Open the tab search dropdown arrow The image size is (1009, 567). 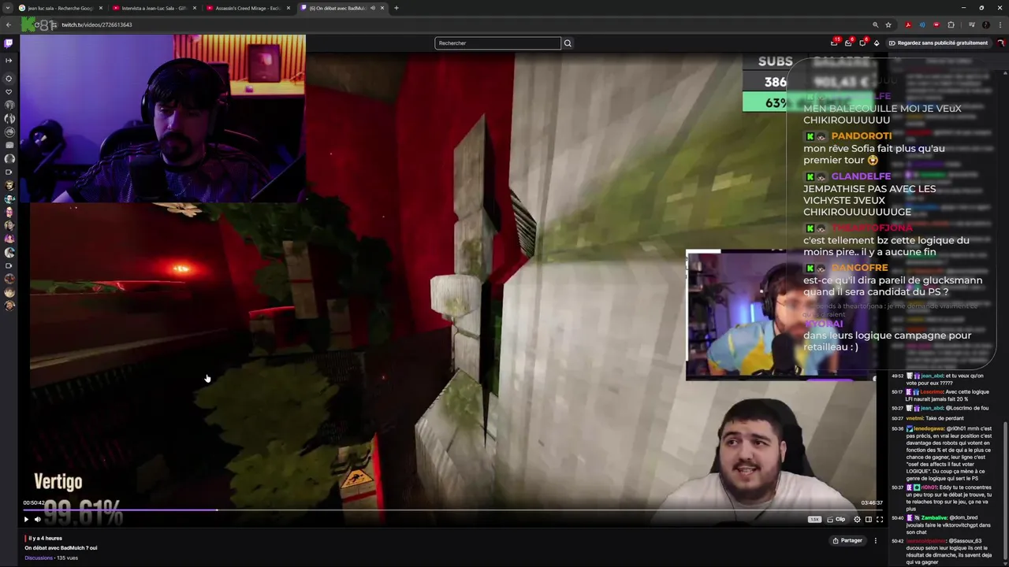coord(7,8)
